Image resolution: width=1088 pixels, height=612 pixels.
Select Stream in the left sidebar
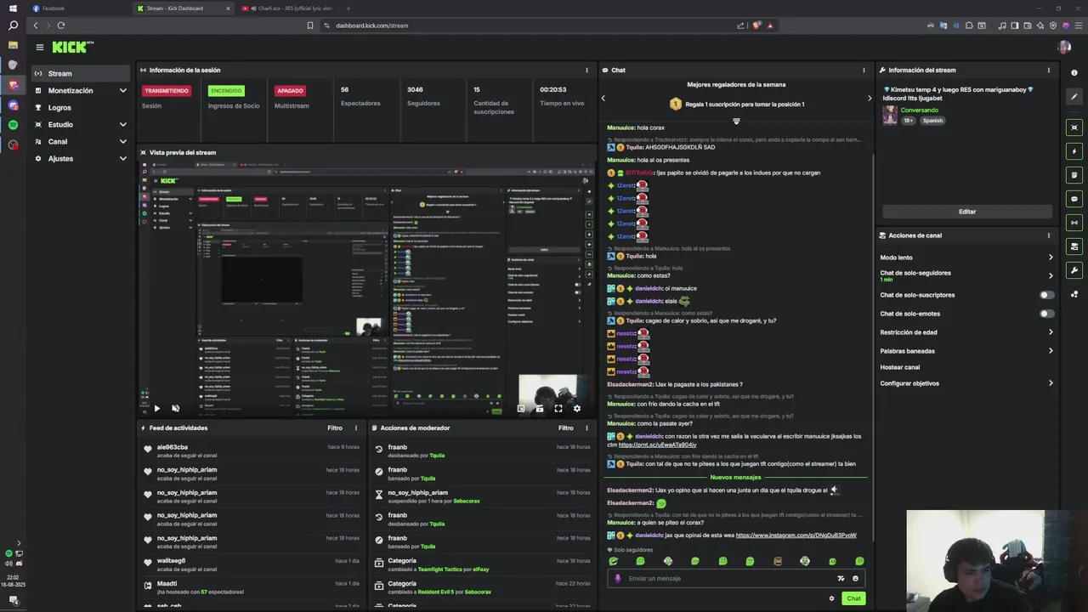(x=82, y=74)
